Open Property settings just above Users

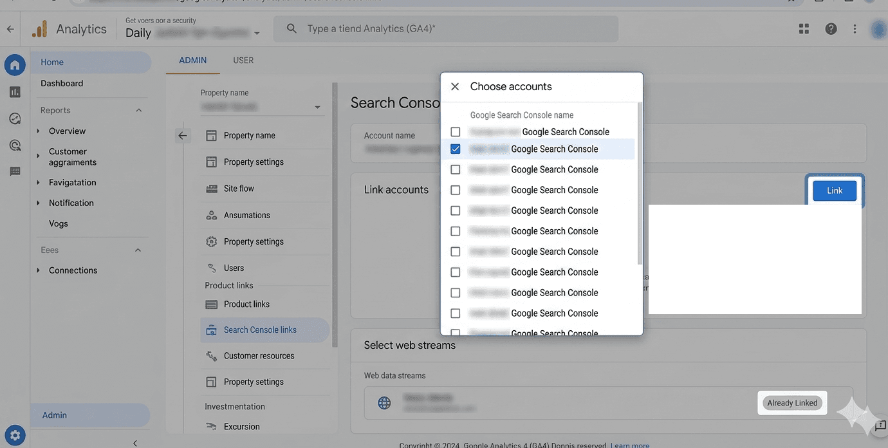coord(254,242)
